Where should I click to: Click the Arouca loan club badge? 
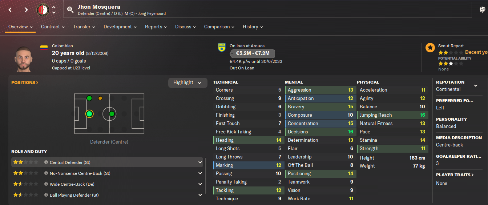pyautogui.click(x=221, y=48)
